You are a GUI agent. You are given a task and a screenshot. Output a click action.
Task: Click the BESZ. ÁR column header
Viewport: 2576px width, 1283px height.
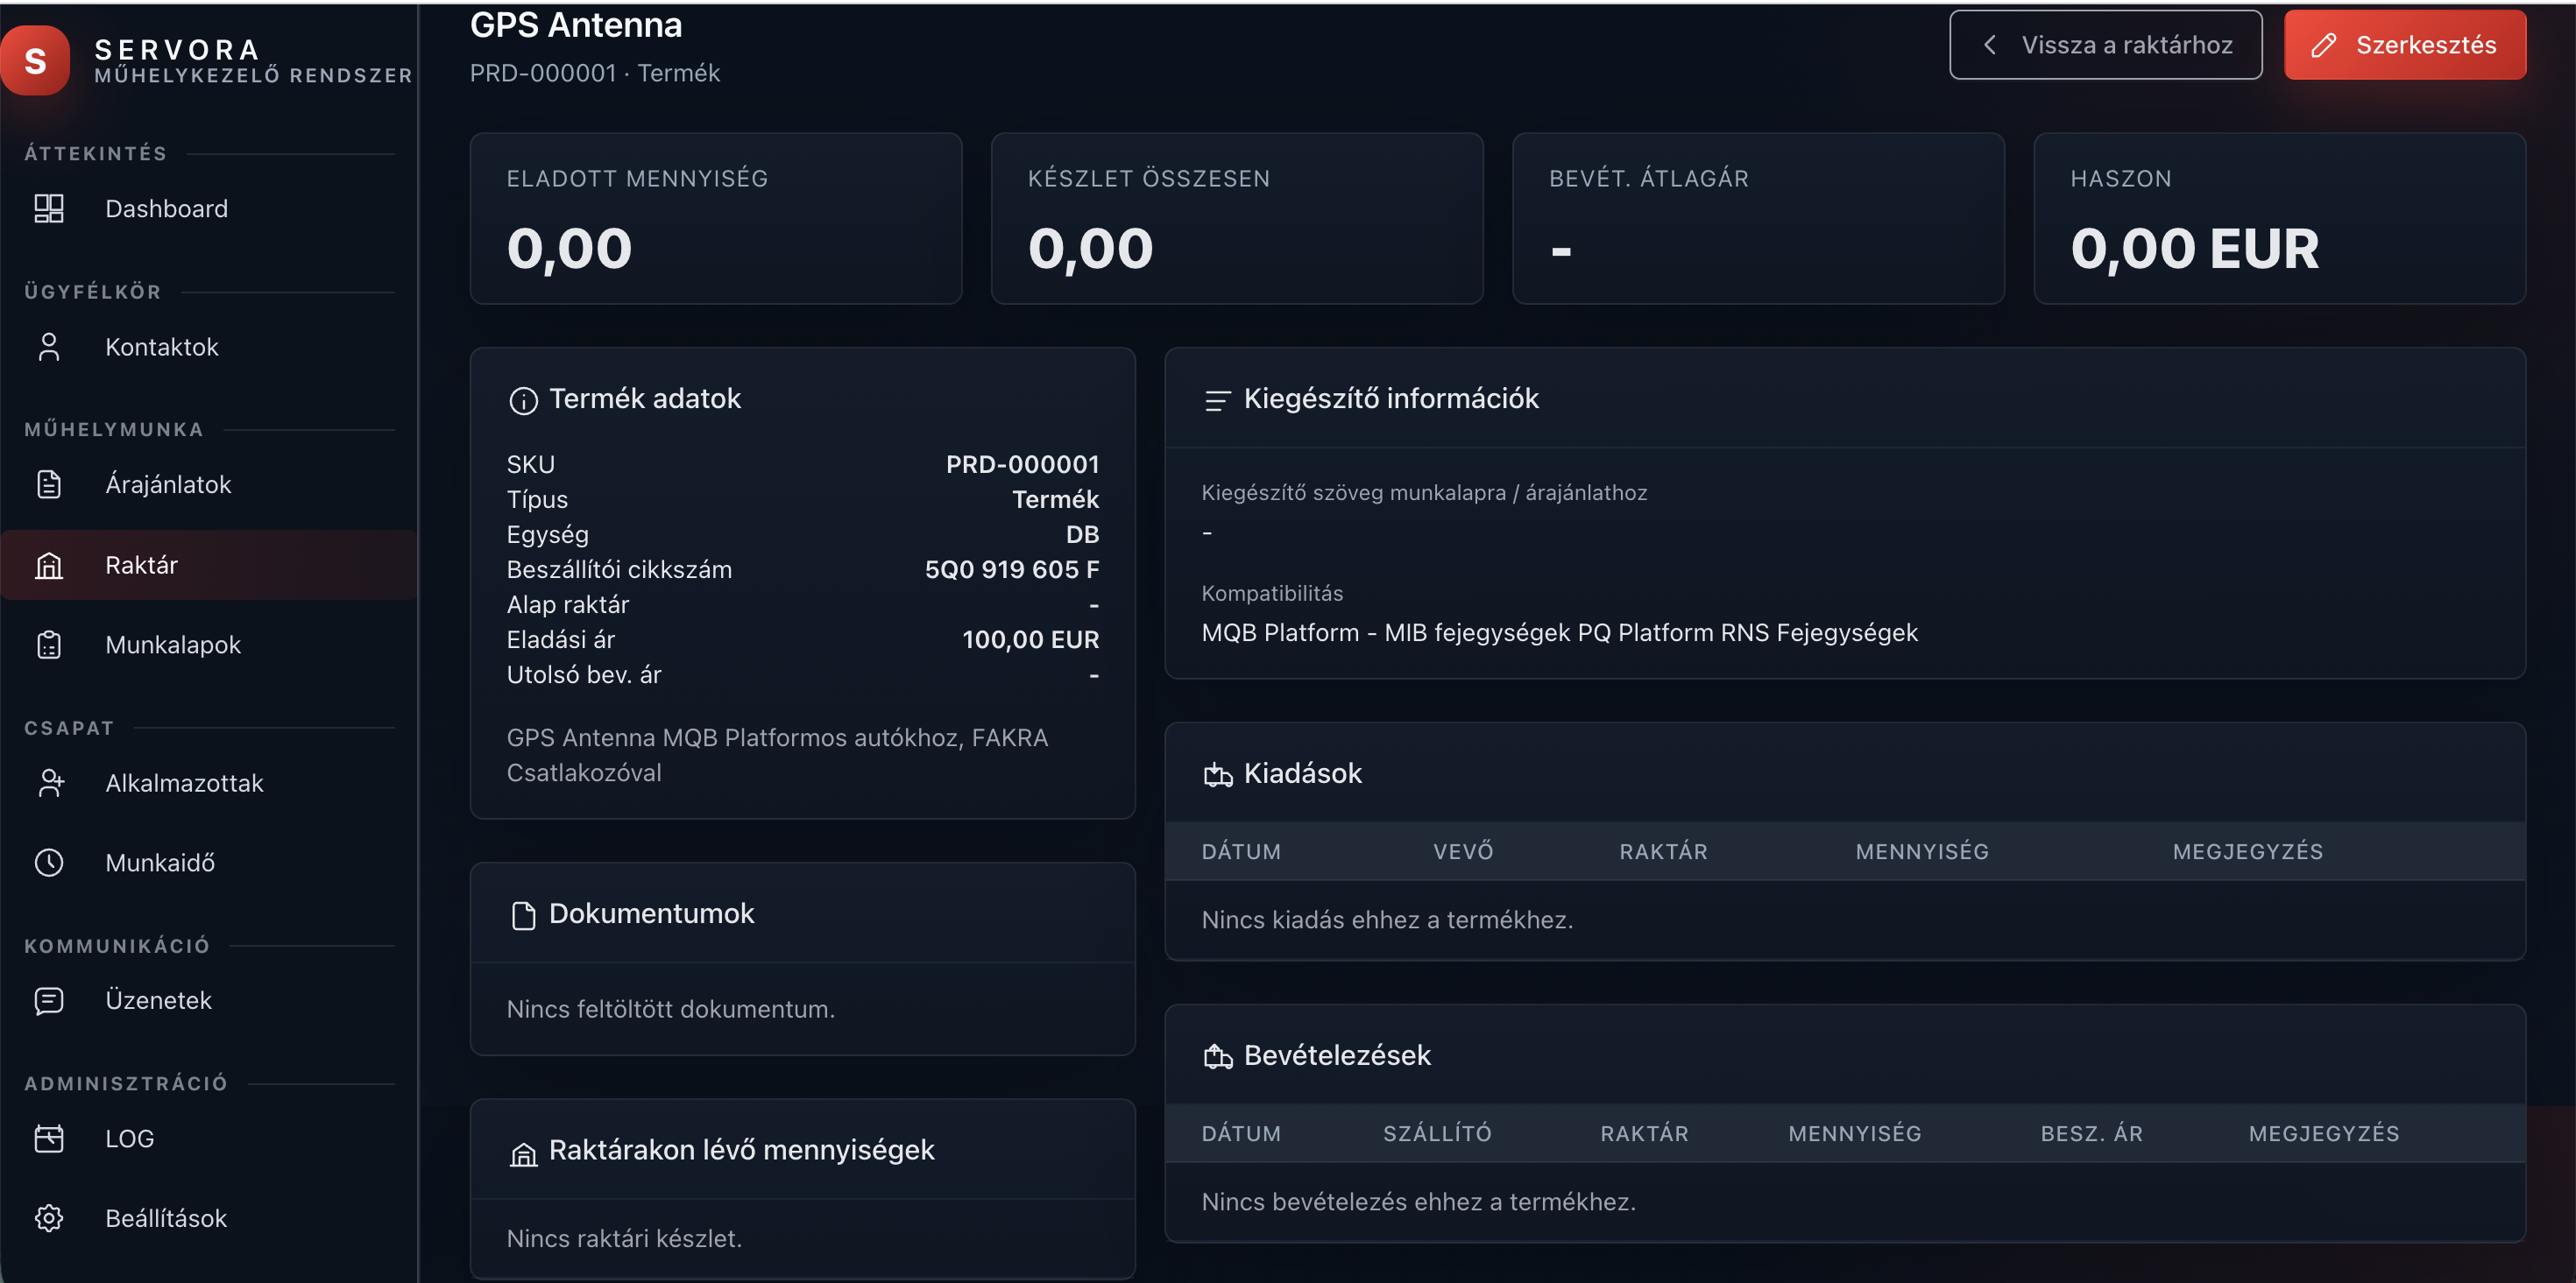(2091, 1134)
